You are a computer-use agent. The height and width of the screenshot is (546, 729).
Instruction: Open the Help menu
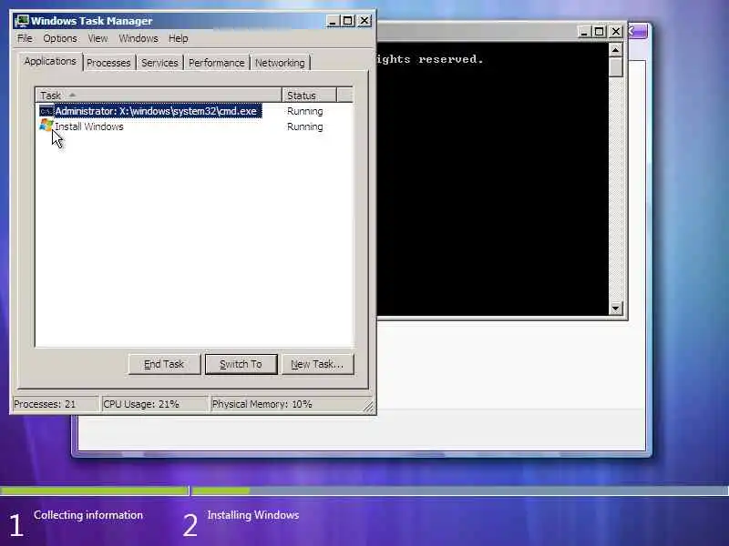(178, 38)
